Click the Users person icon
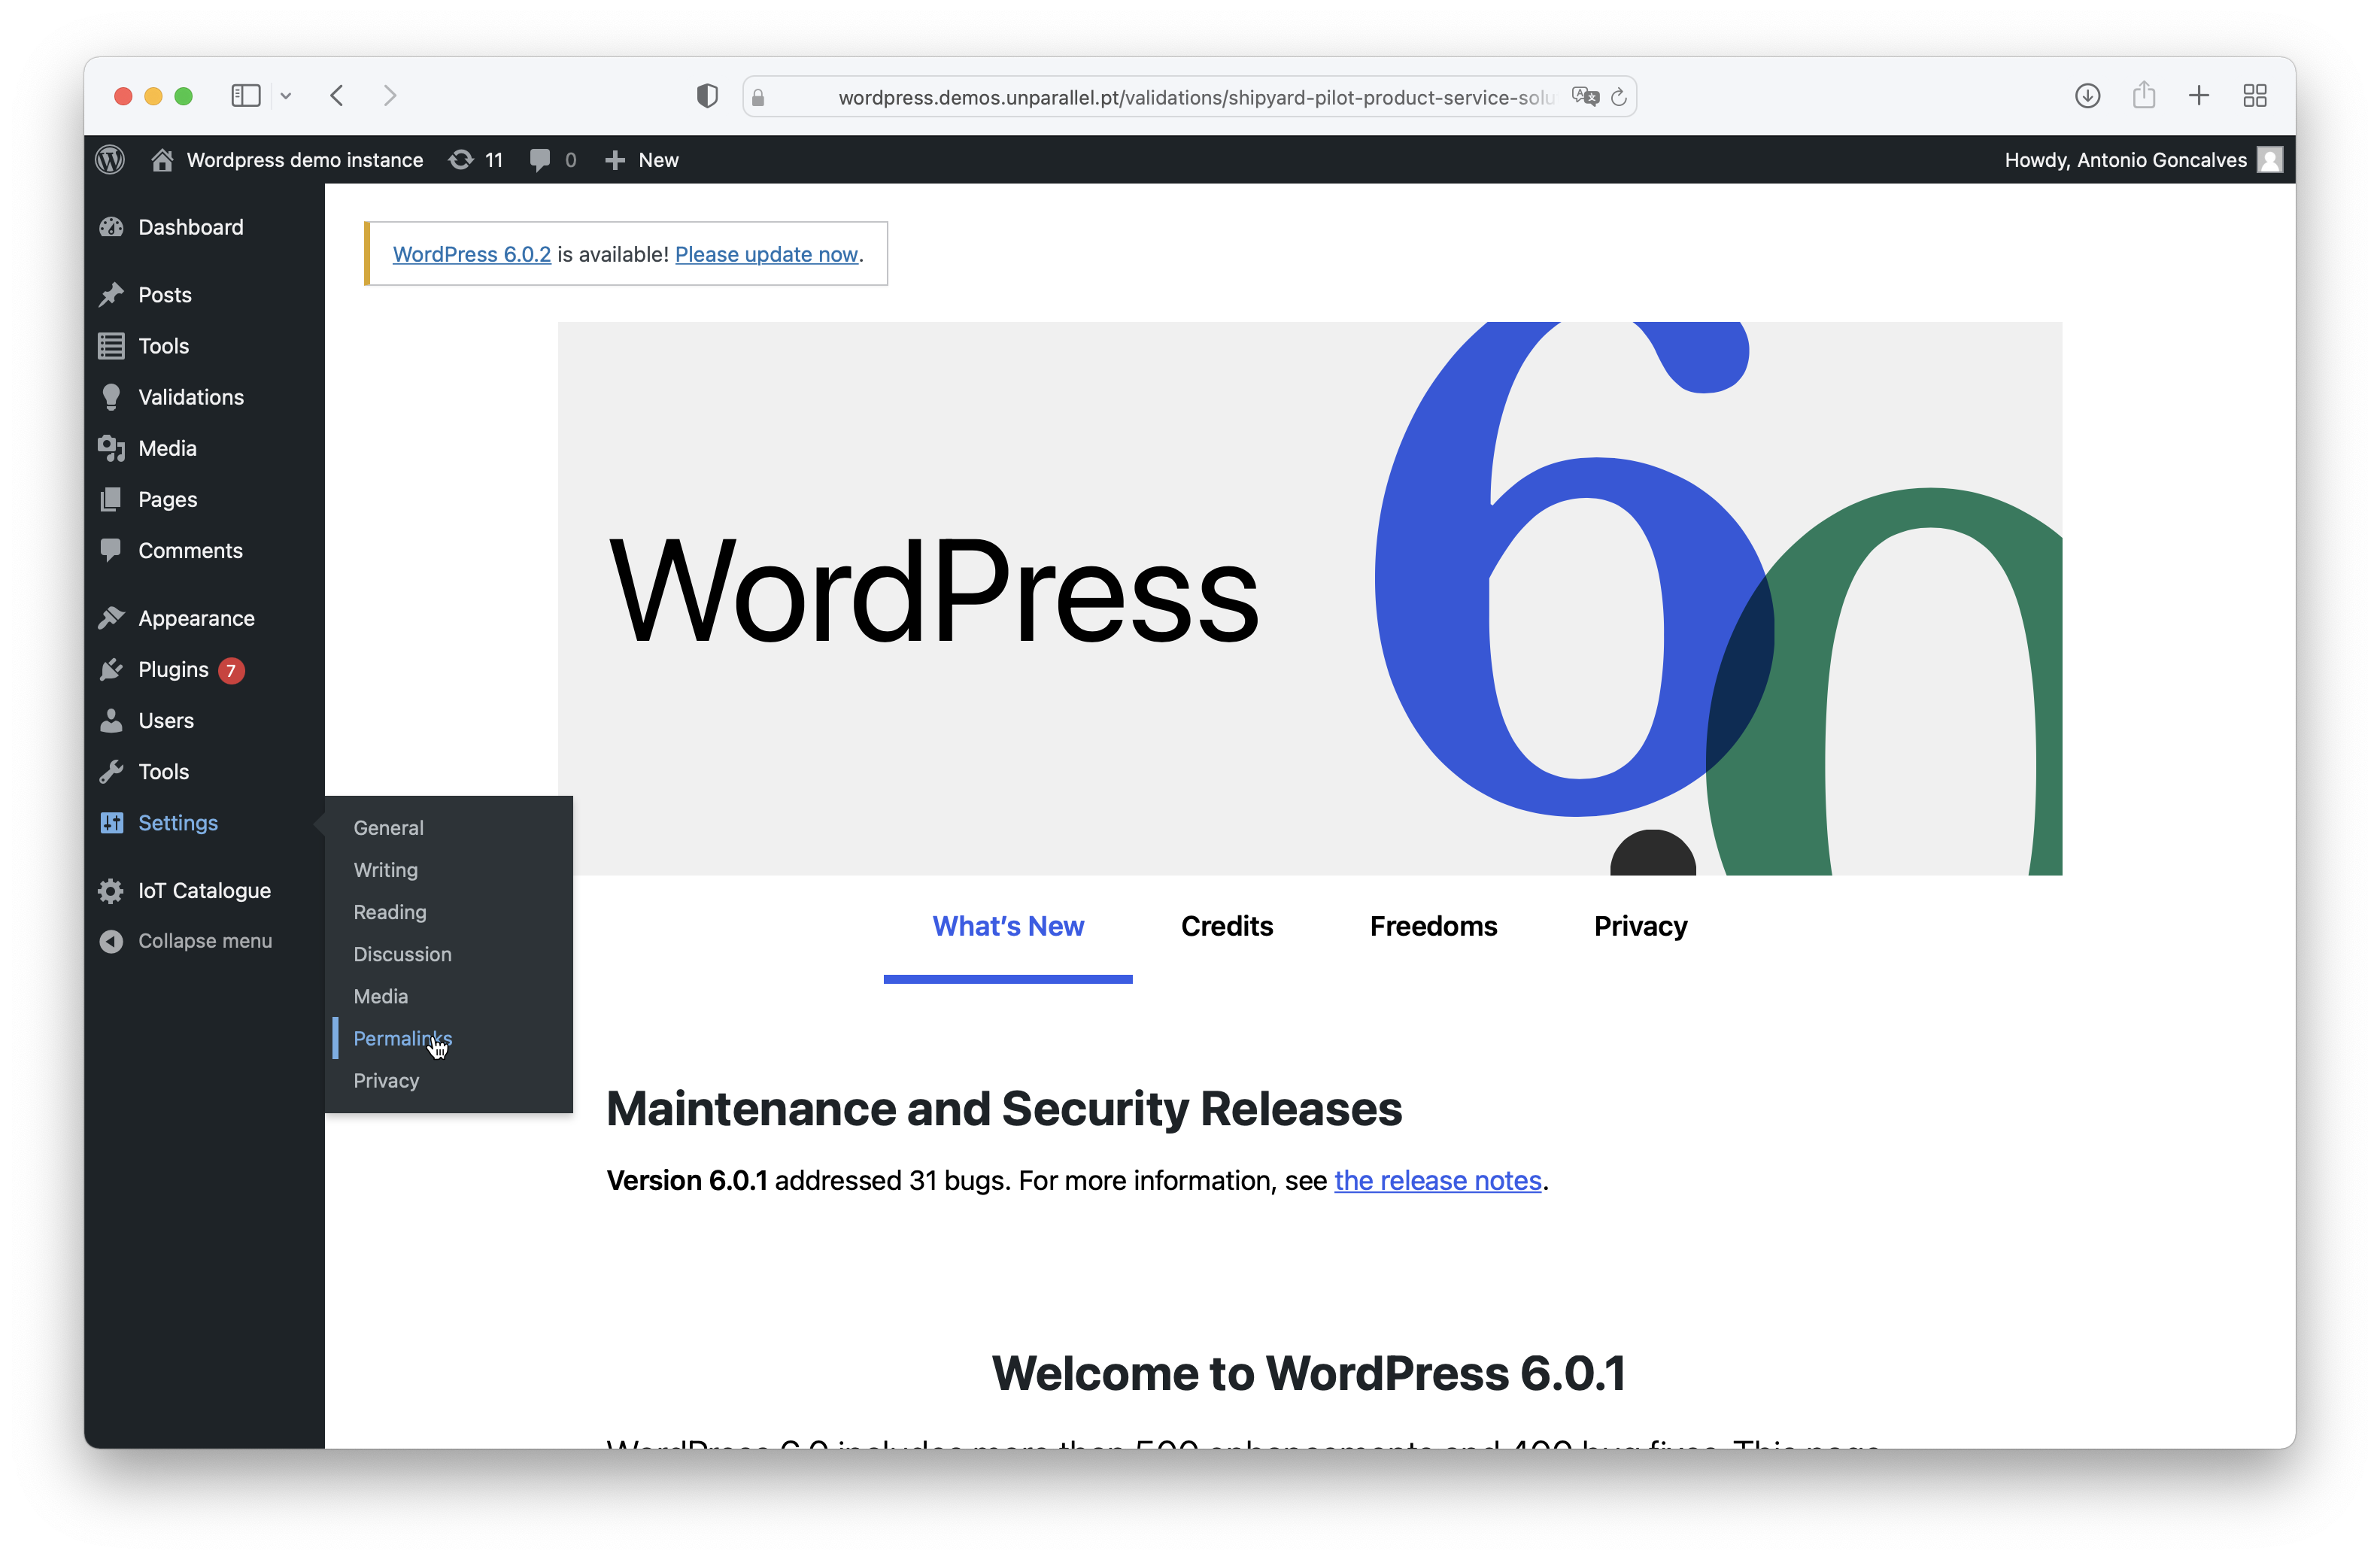Viewport: 2380px width, 1560px height. [112, 720]
